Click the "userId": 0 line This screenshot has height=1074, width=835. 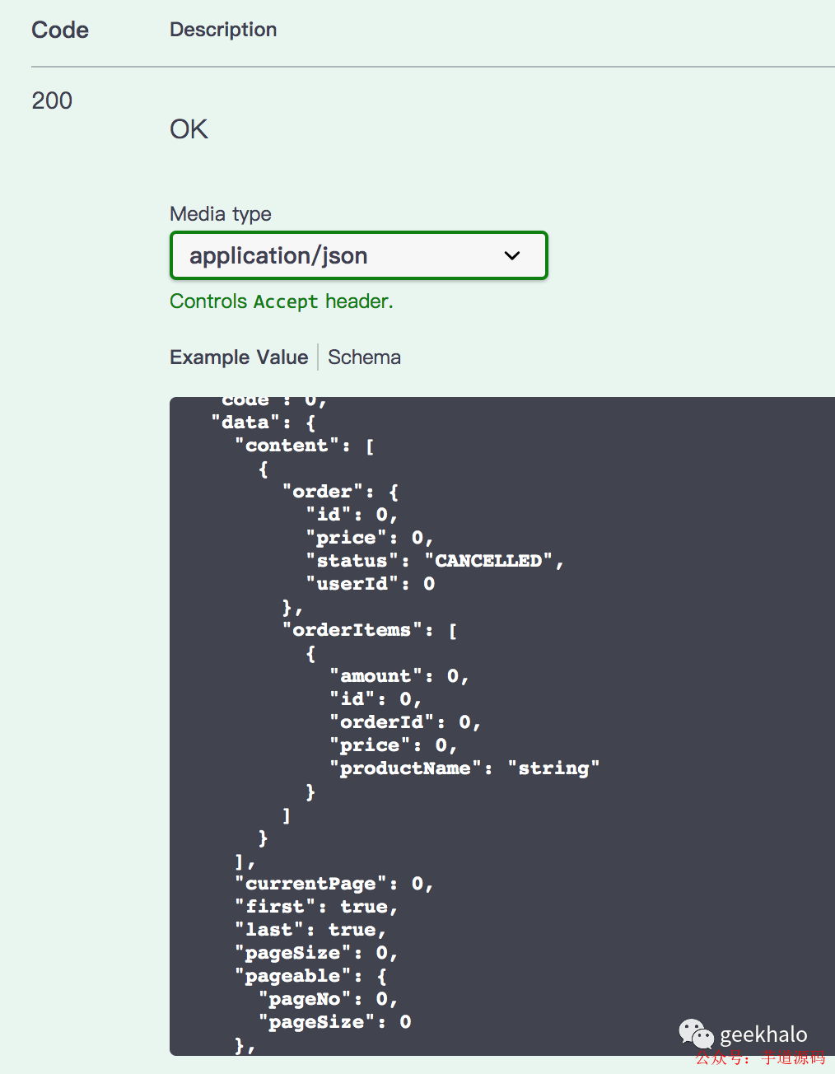coord(371,584)
